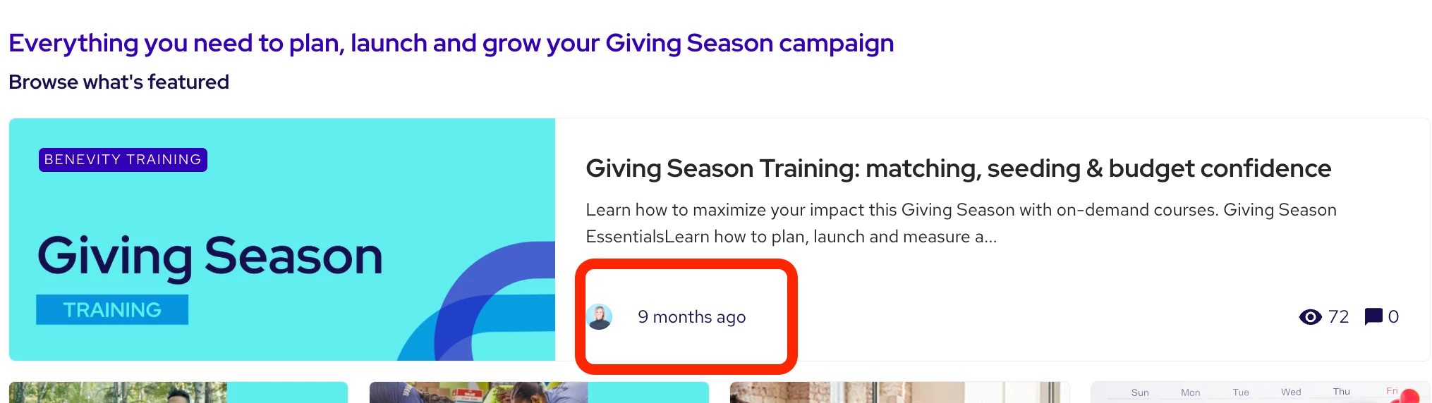Screen dimensions: 1432x403
Task: Open the Giving Season banner image
Action: tap(282, 240)
